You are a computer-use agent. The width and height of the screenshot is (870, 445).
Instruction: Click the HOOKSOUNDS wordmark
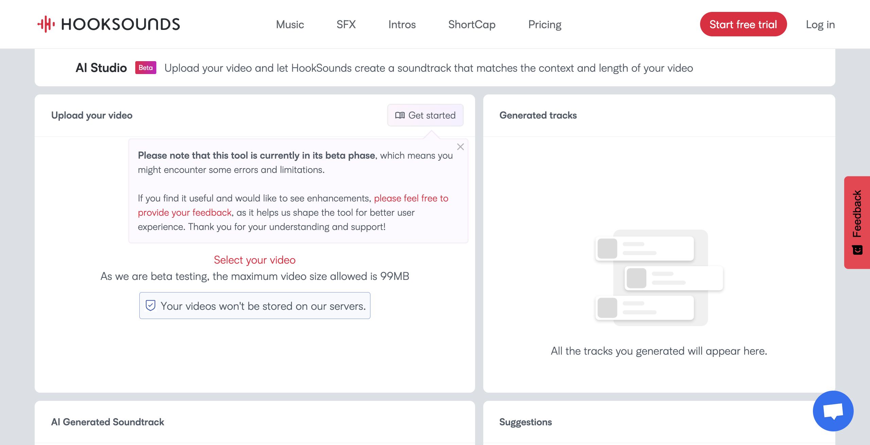(x=120, y=24)
